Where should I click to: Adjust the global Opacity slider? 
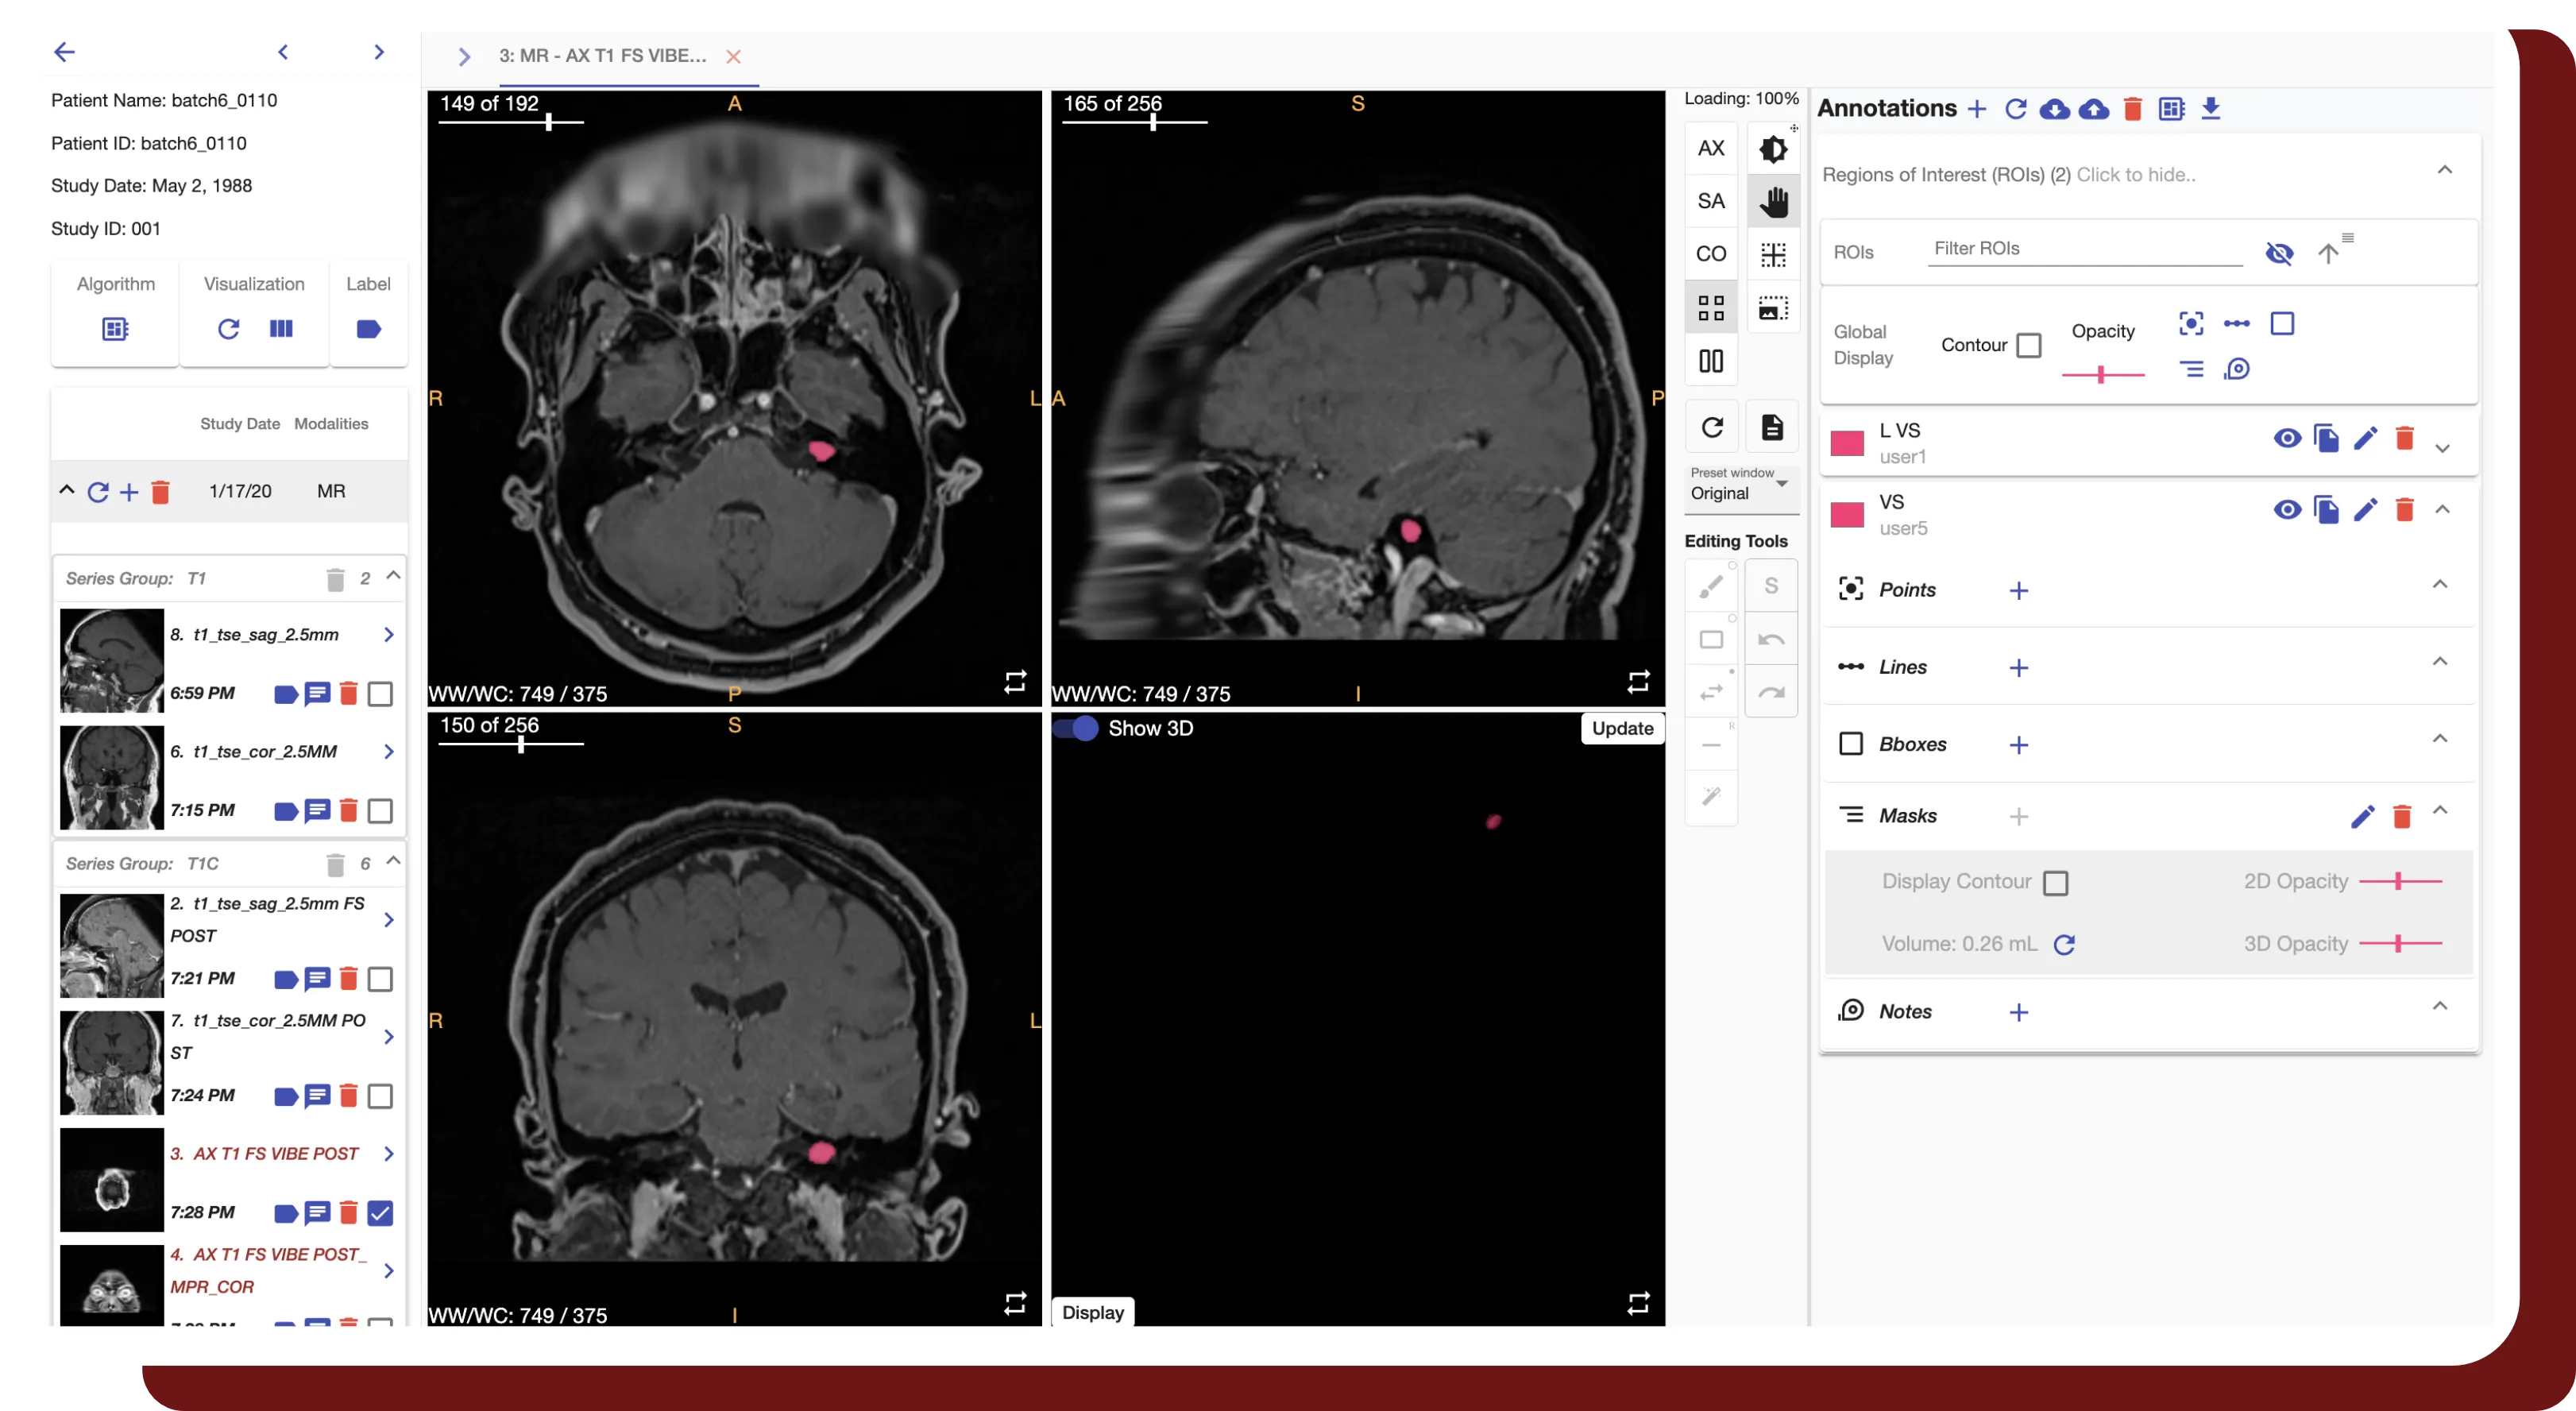[x=2102, y=374]
